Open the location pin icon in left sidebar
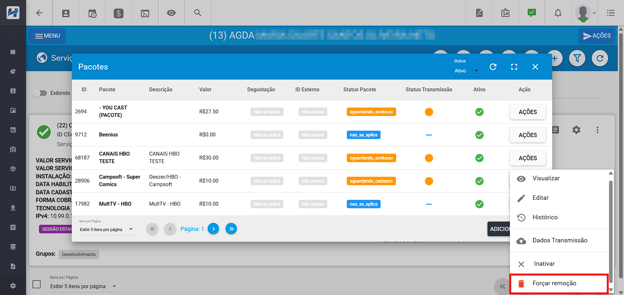Screen dimensions: 624x295 point(13,208)
